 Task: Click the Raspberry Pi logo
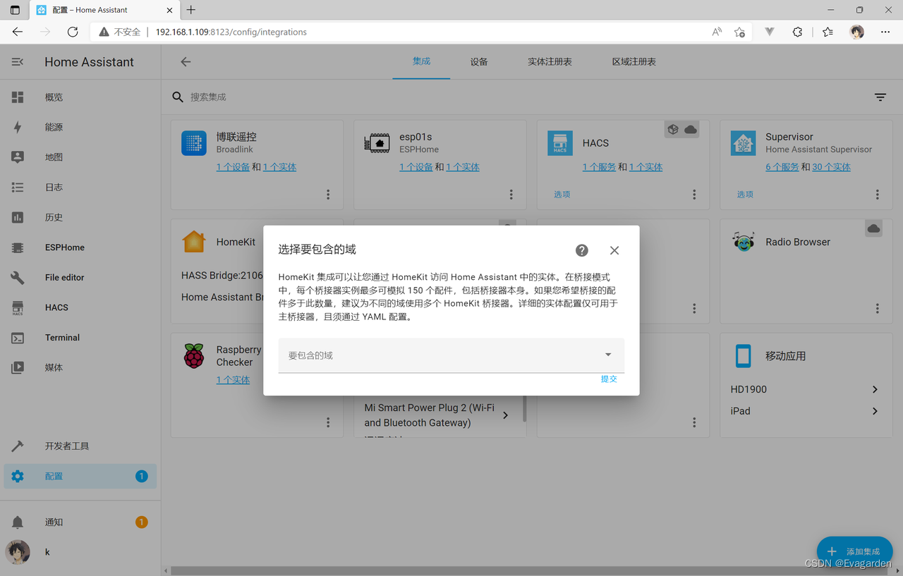click(x=194, y=356)
